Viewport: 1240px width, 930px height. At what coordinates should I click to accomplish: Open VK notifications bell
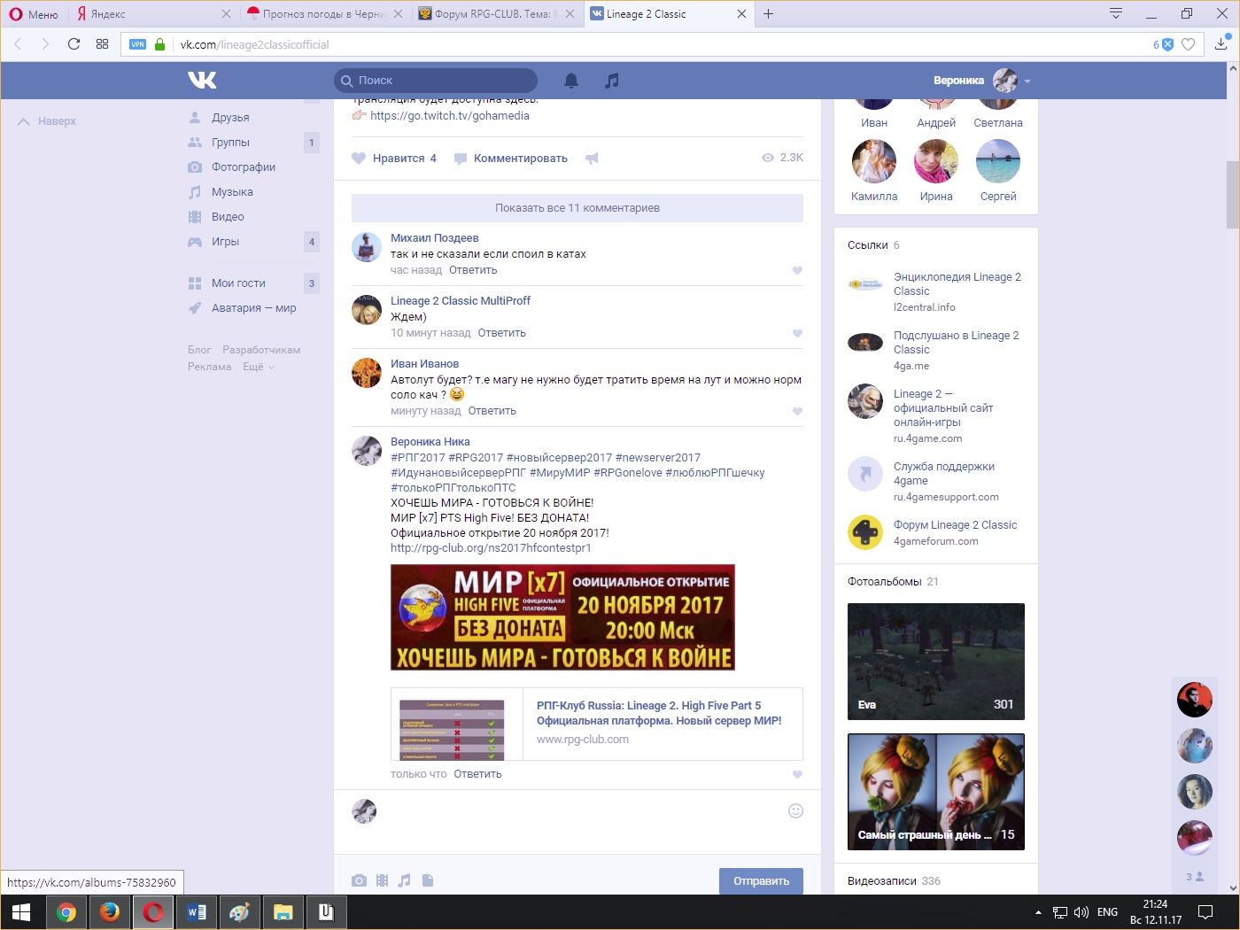click(571, 81)
